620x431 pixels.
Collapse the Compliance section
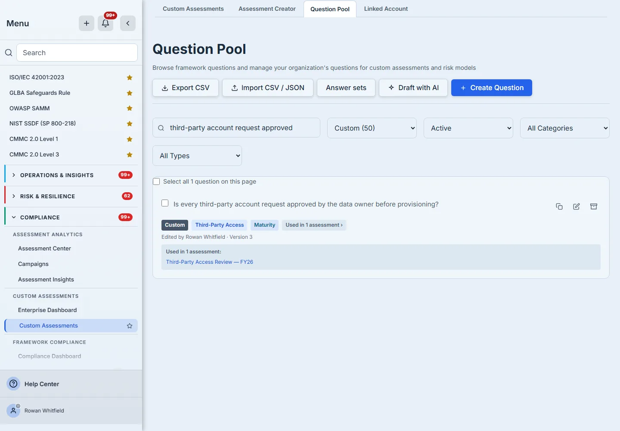click(71, 217)
